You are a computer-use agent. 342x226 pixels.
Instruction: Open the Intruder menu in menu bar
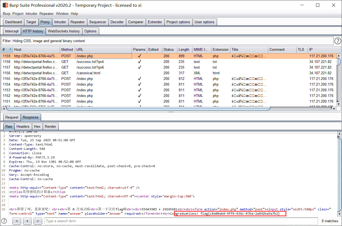coord(32,14)
